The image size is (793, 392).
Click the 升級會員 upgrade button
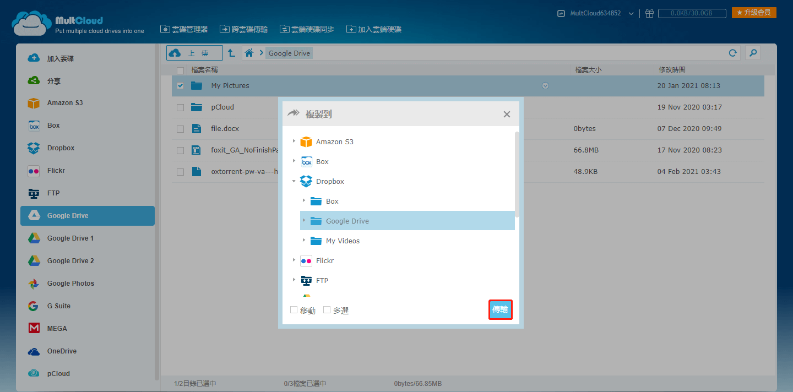pyautogui.click(x=754, y=13)
